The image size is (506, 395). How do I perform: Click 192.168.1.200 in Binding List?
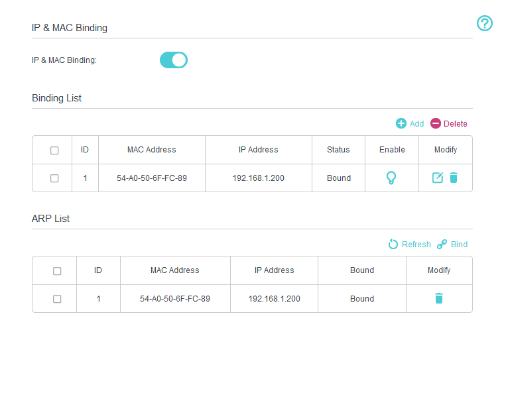[x=258, y=178]
